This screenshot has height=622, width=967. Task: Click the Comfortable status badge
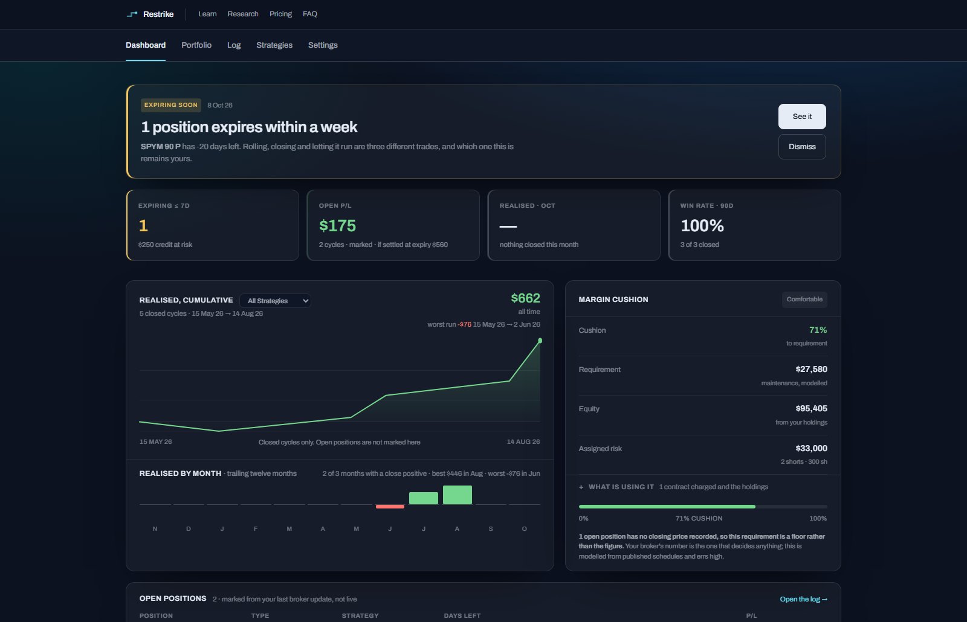pyautogui.click(x=804, y=300)
